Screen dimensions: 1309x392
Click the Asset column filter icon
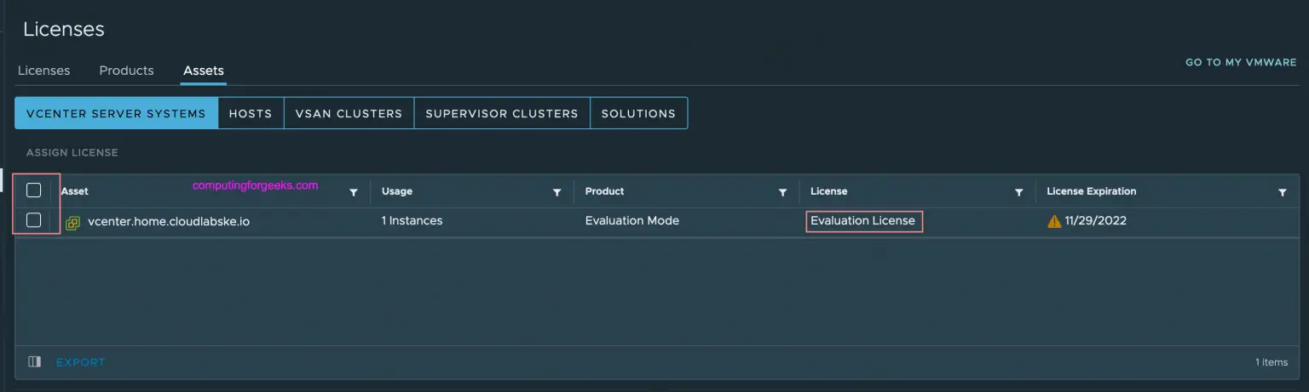point(354,193)
